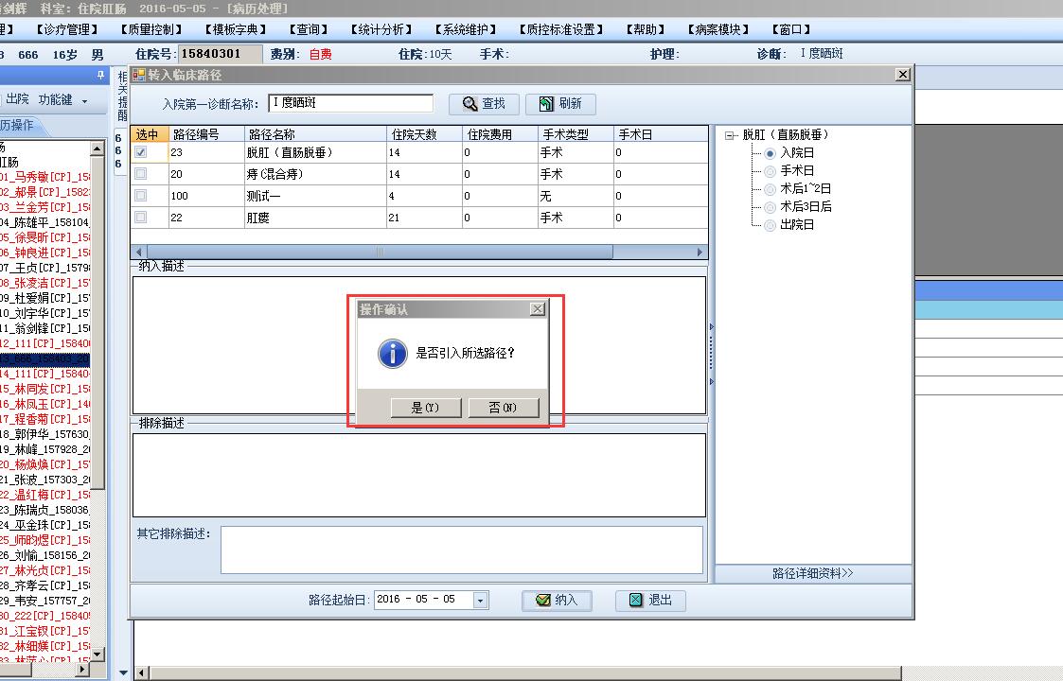
Task: Click the 入院第一诊断名称 input field
Action: coord(350,103)
